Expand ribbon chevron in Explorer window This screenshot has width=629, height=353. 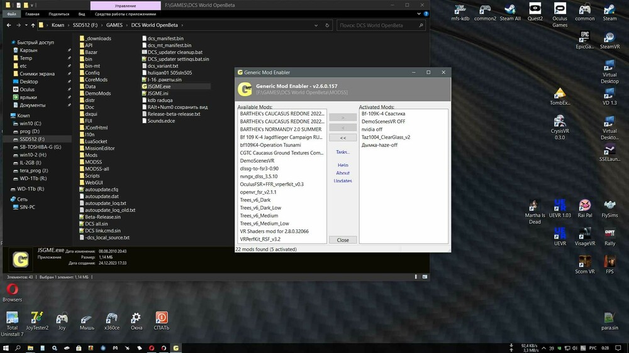point(419,14)
